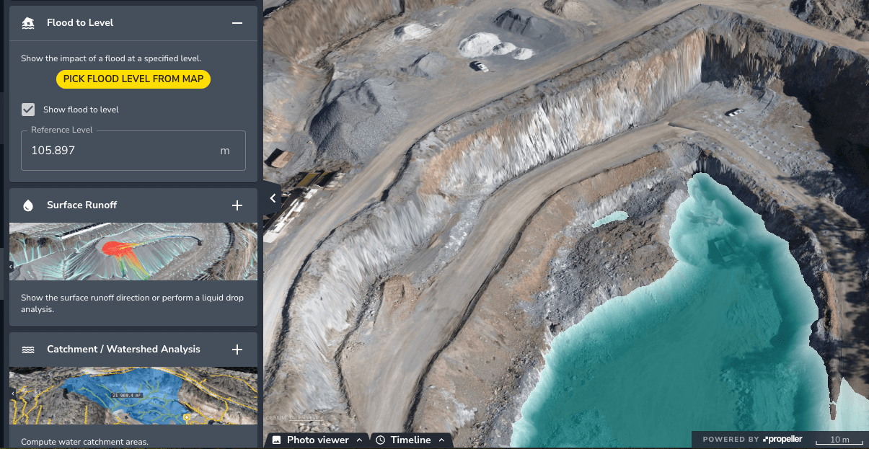The height and width of the screenshot is (449, 869).
Task: Expand the Surface Runoff section
Action: click(237, 205)
